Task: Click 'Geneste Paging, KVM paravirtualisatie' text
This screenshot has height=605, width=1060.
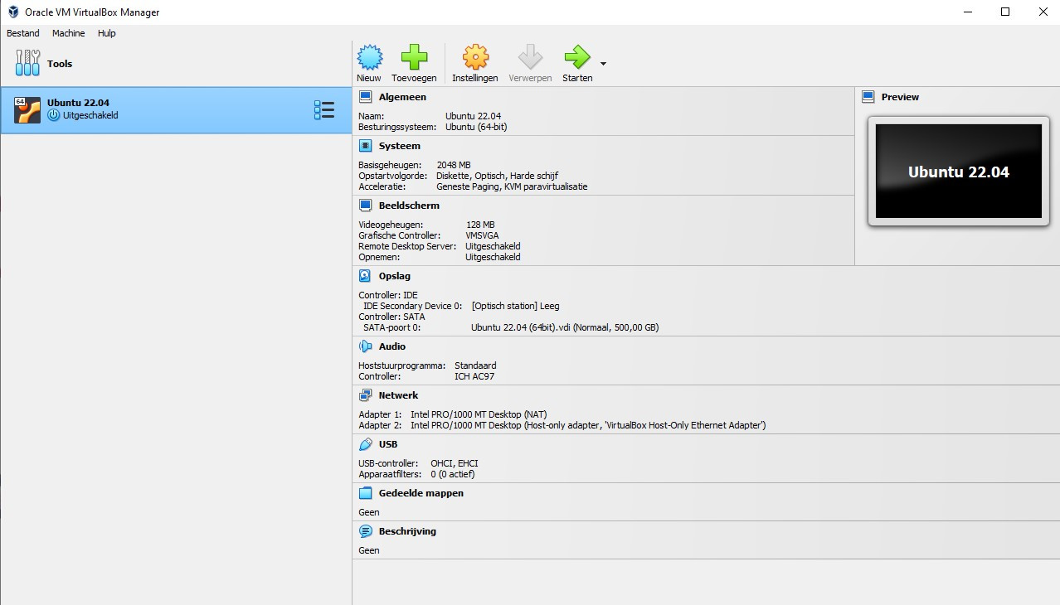Action: pyautogui.click(x=512, y=186)
